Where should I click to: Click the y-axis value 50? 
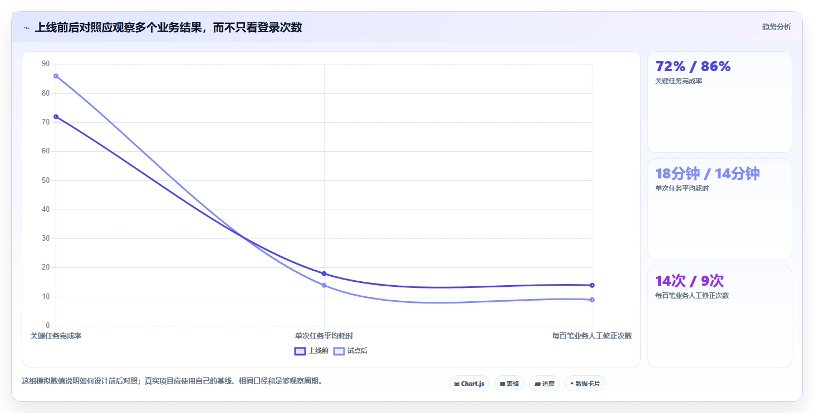46,180
